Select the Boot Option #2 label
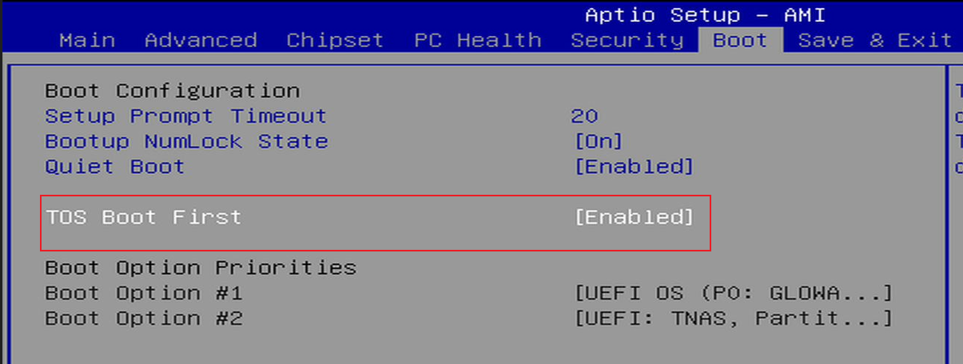This screenshot has width=963, height=364. [x=143, y=318]
